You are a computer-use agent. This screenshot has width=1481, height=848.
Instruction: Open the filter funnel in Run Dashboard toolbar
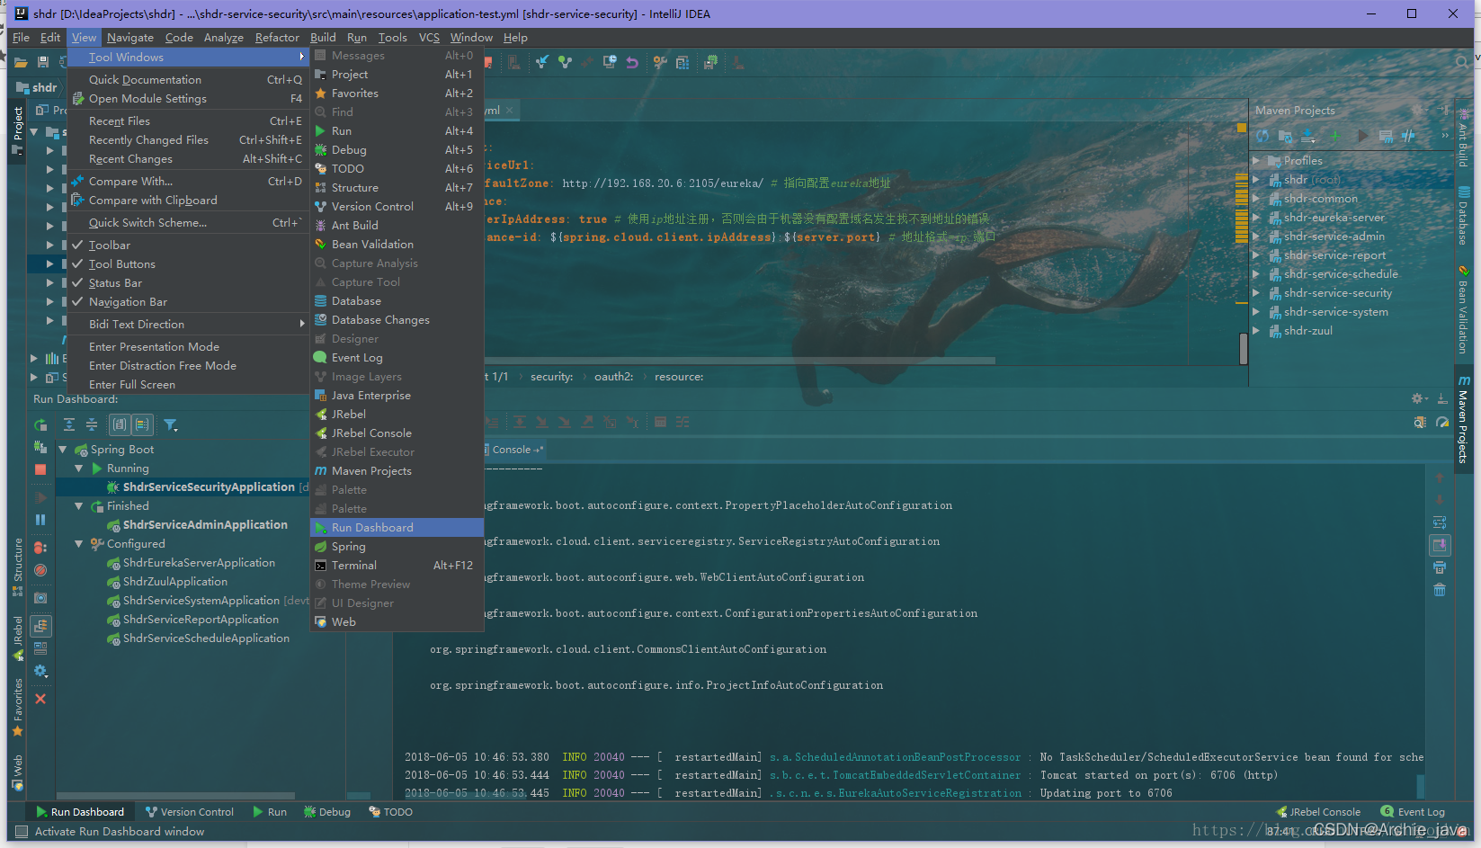pos(170,424)
